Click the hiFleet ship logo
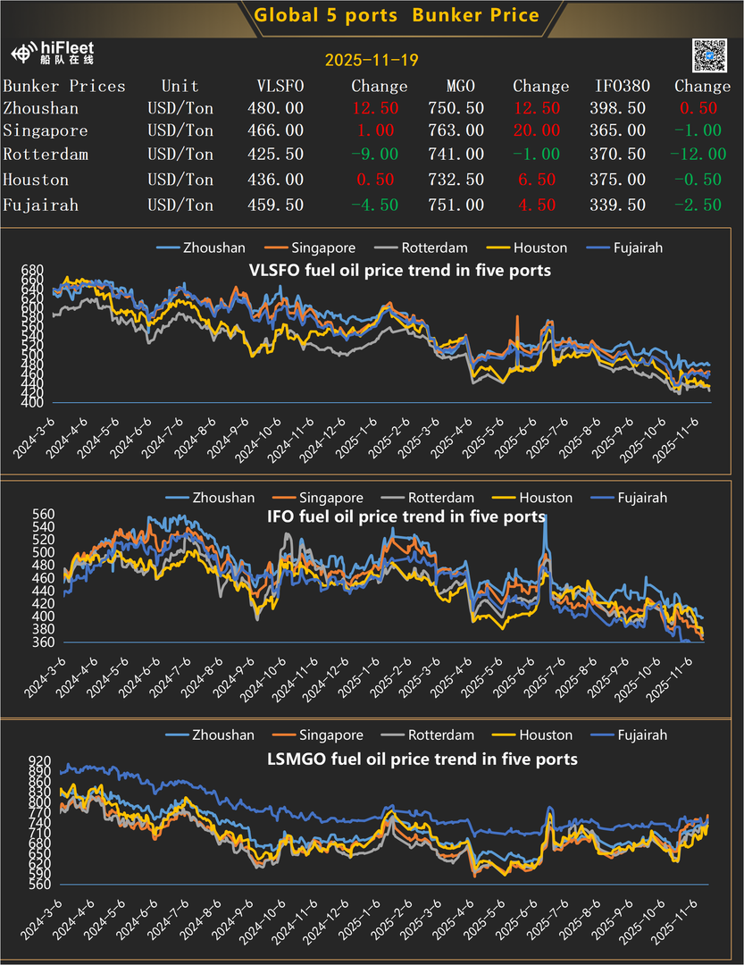Screen dimensions: 744x965 pyautogui.click(x=25, y=54)
